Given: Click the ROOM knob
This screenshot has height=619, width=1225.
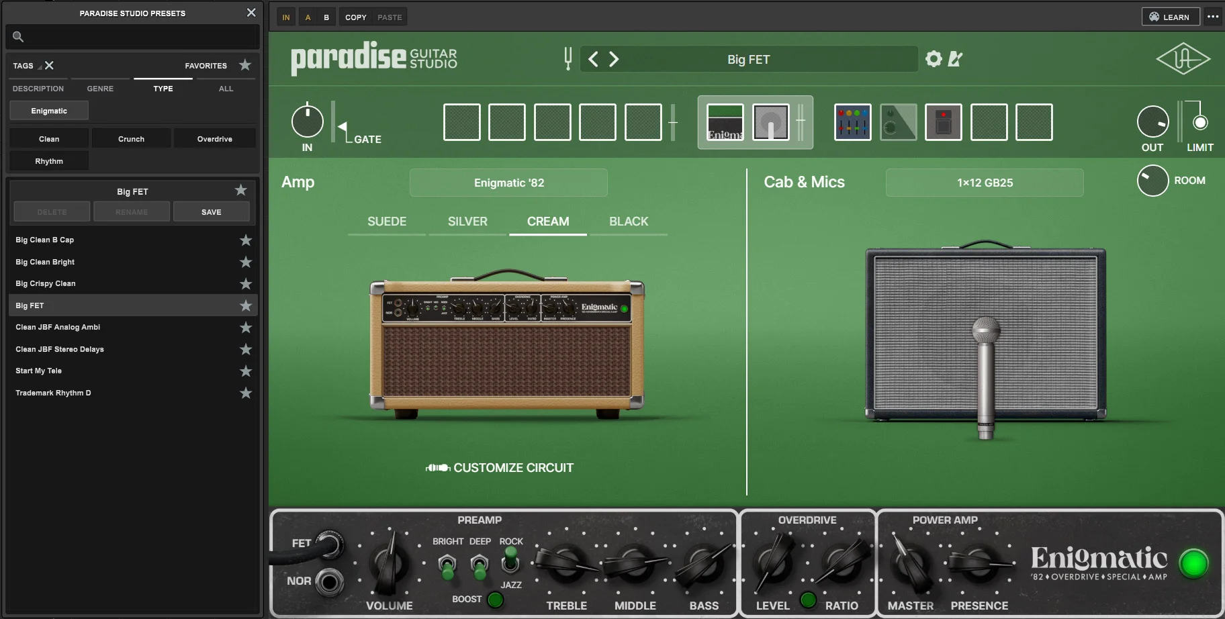Looking at the screenshot, I should pos(1152,181).
